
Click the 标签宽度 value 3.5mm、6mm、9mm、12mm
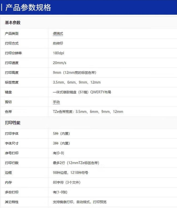coord(77,82)
